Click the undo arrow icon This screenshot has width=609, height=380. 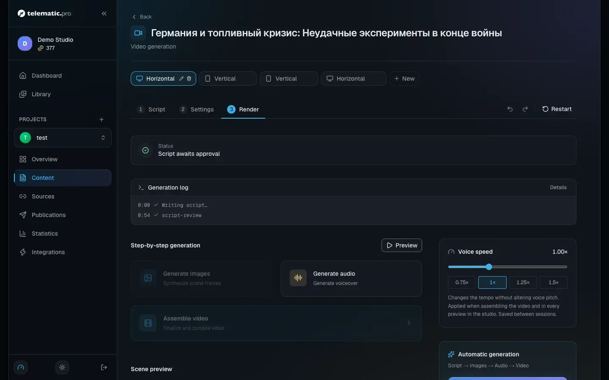[510, 109]
